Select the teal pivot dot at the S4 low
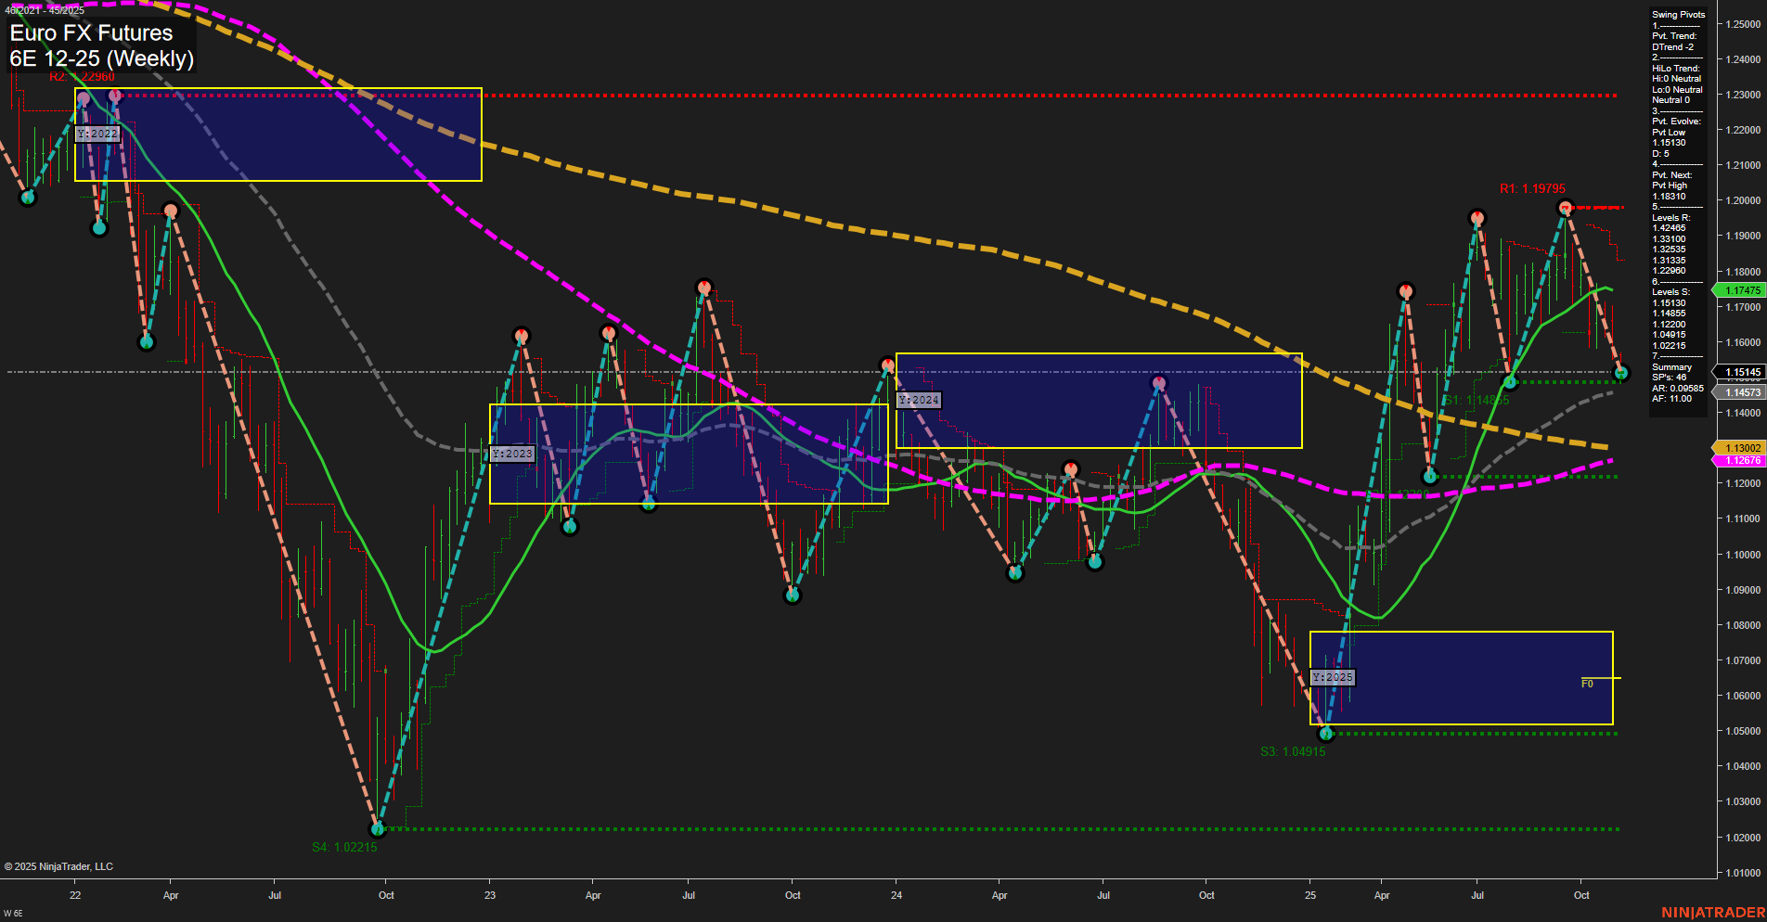This screenshot has width=1767, height=922. [x=378, y=828]
